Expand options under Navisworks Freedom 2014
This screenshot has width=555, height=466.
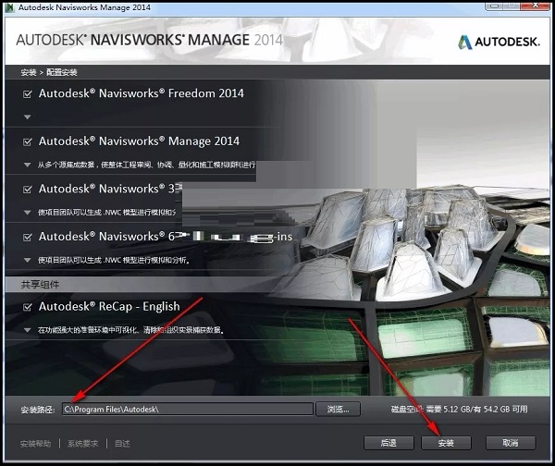coord(27,116)
